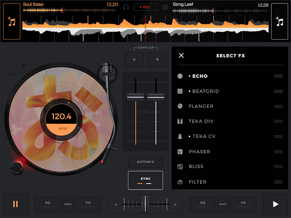Open sampler A pad
Image resolution: width=291 pixels, height=218 pixels.
[134, 60]
